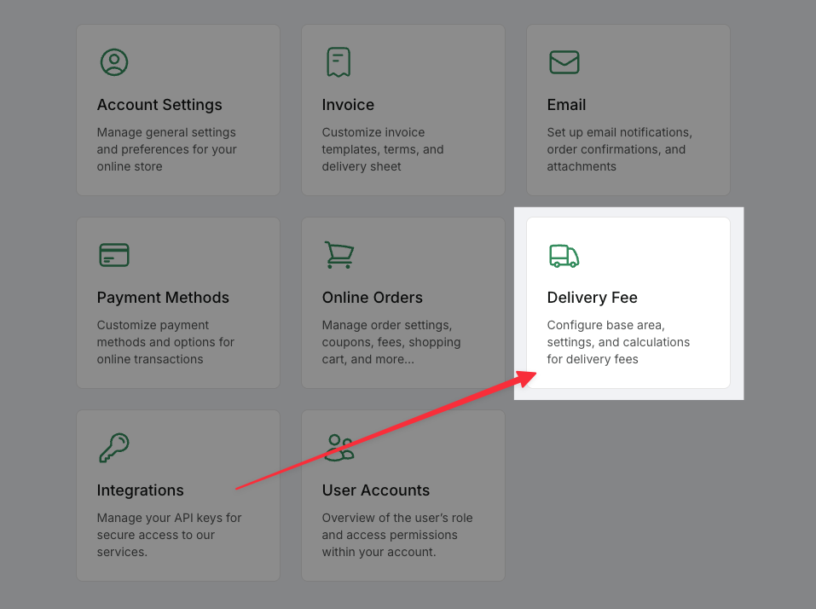Select the Email heading
This screenshot has height=609, width=816.
pos(566,105)
